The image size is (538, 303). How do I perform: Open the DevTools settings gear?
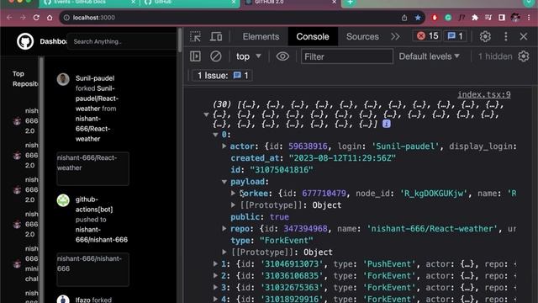[485, 36]
